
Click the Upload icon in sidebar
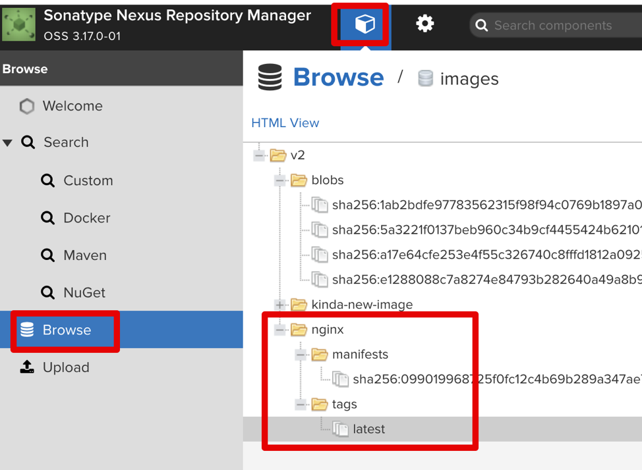click(27, 367)
